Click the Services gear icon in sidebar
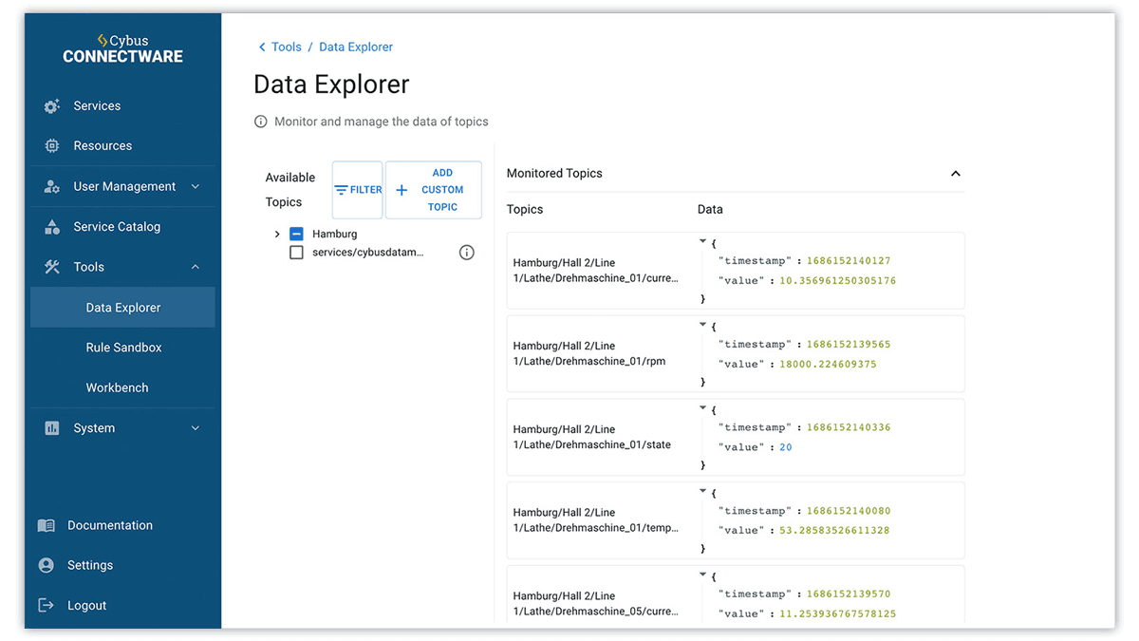This screenshot has height=641, width=1139. click(x=52, y=106)
